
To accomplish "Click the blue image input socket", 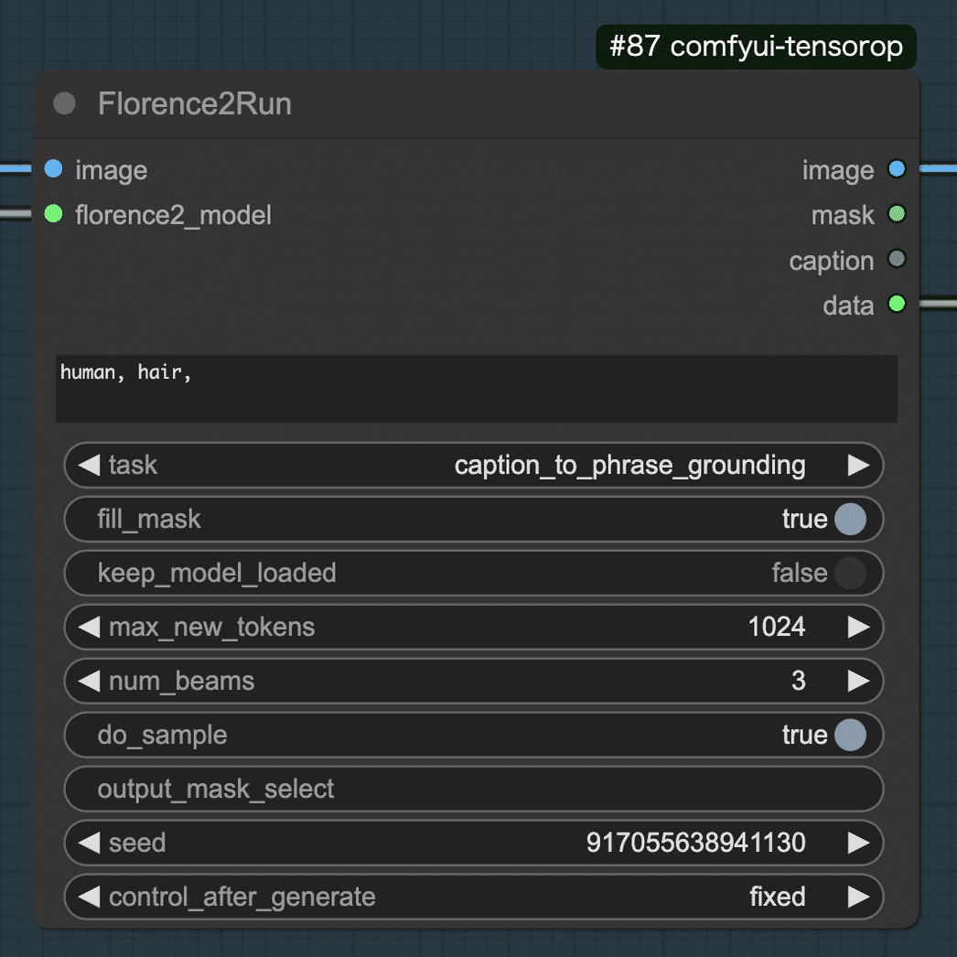I will [x=54, y=169].
